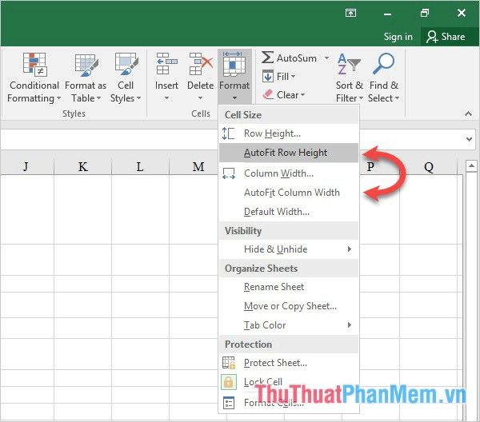This screenshot has height=422, width=480.
Task: Click the Format as Table icon
Action: 86,65
